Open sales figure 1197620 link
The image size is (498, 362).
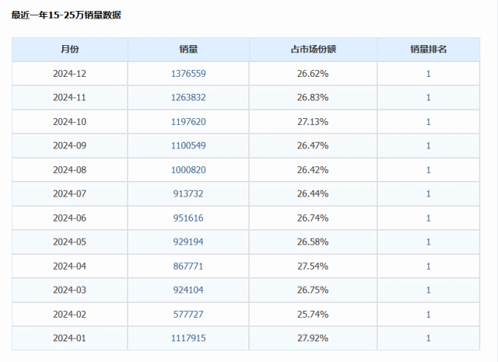(x=188, y=122)
